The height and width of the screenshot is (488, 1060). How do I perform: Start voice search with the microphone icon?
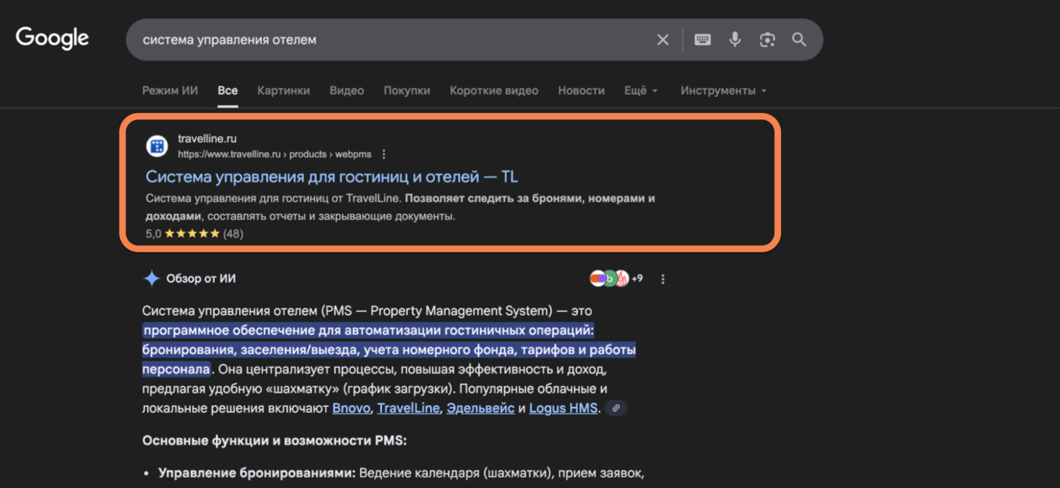coord(735,40)
